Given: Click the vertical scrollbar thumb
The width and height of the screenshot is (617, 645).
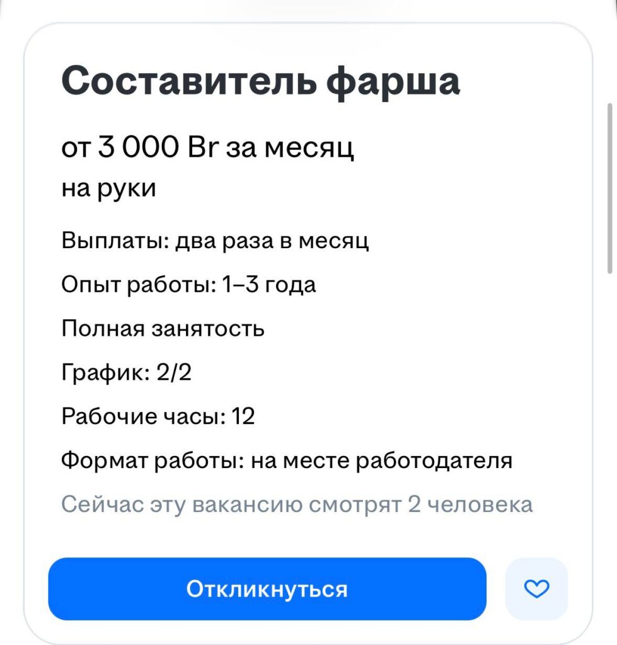Looking at the screenshot, I should pyautogui.click(x=609, y=189).
